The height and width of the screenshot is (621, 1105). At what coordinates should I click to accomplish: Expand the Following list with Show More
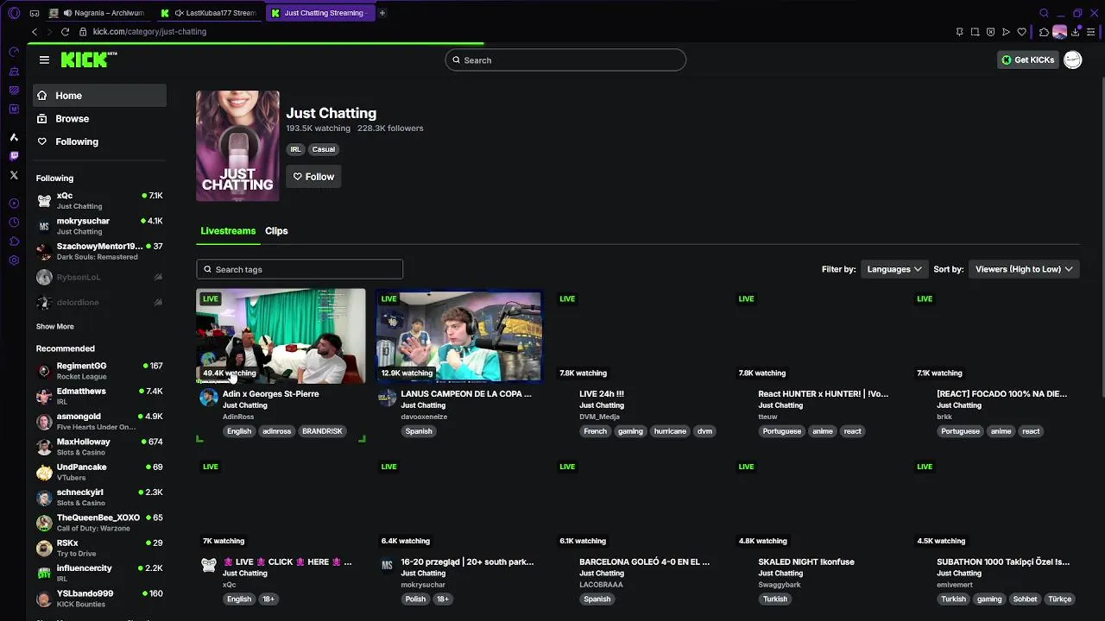click(x=54, y=327)
